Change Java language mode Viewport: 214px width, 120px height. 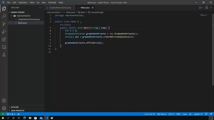[x=185, y=114]
